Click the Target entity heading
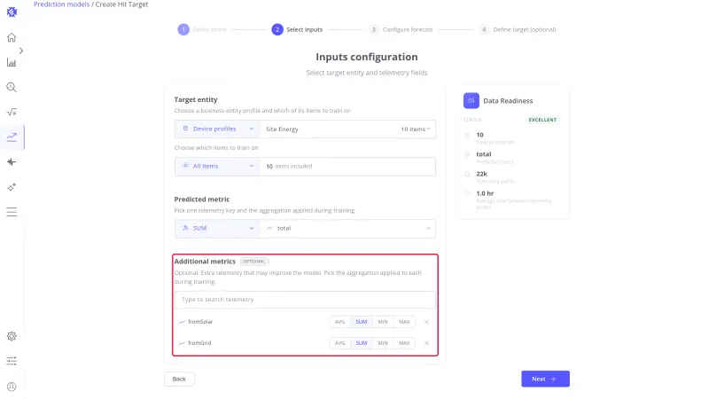This screenshot has height=399, width=709. click(196, 99)
